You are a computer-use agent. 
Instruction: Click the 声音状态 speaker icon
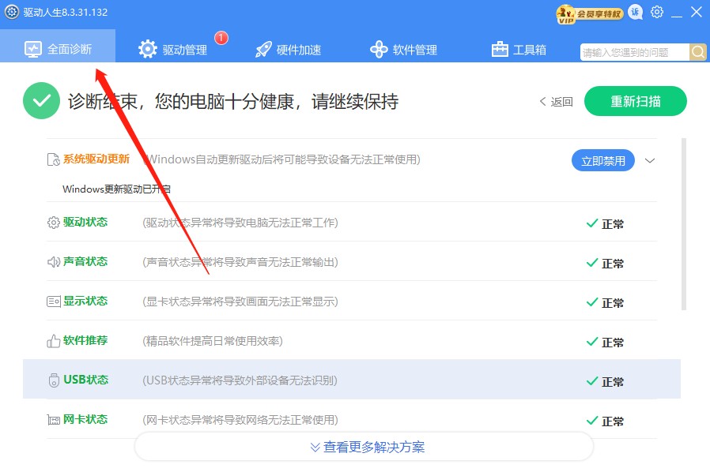(x=54, y=262)
